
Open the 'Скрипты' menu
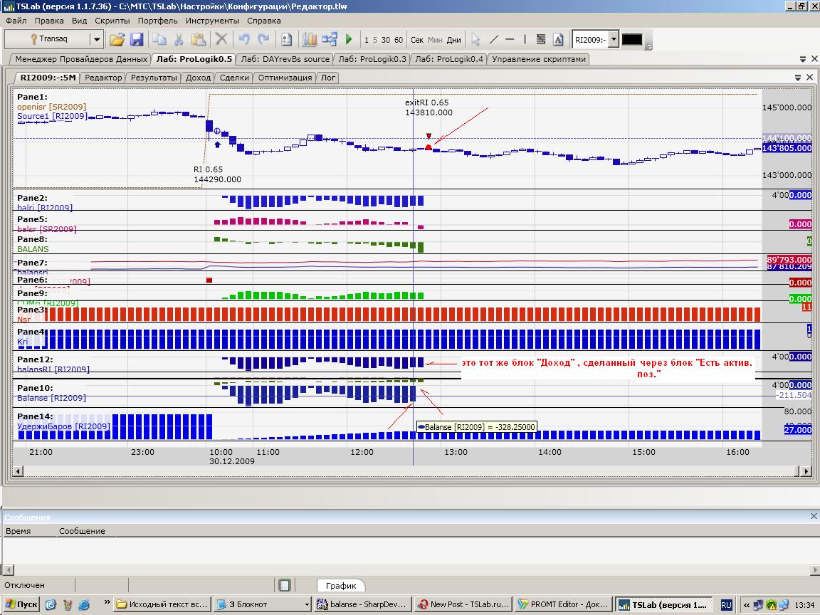[112, 21]
